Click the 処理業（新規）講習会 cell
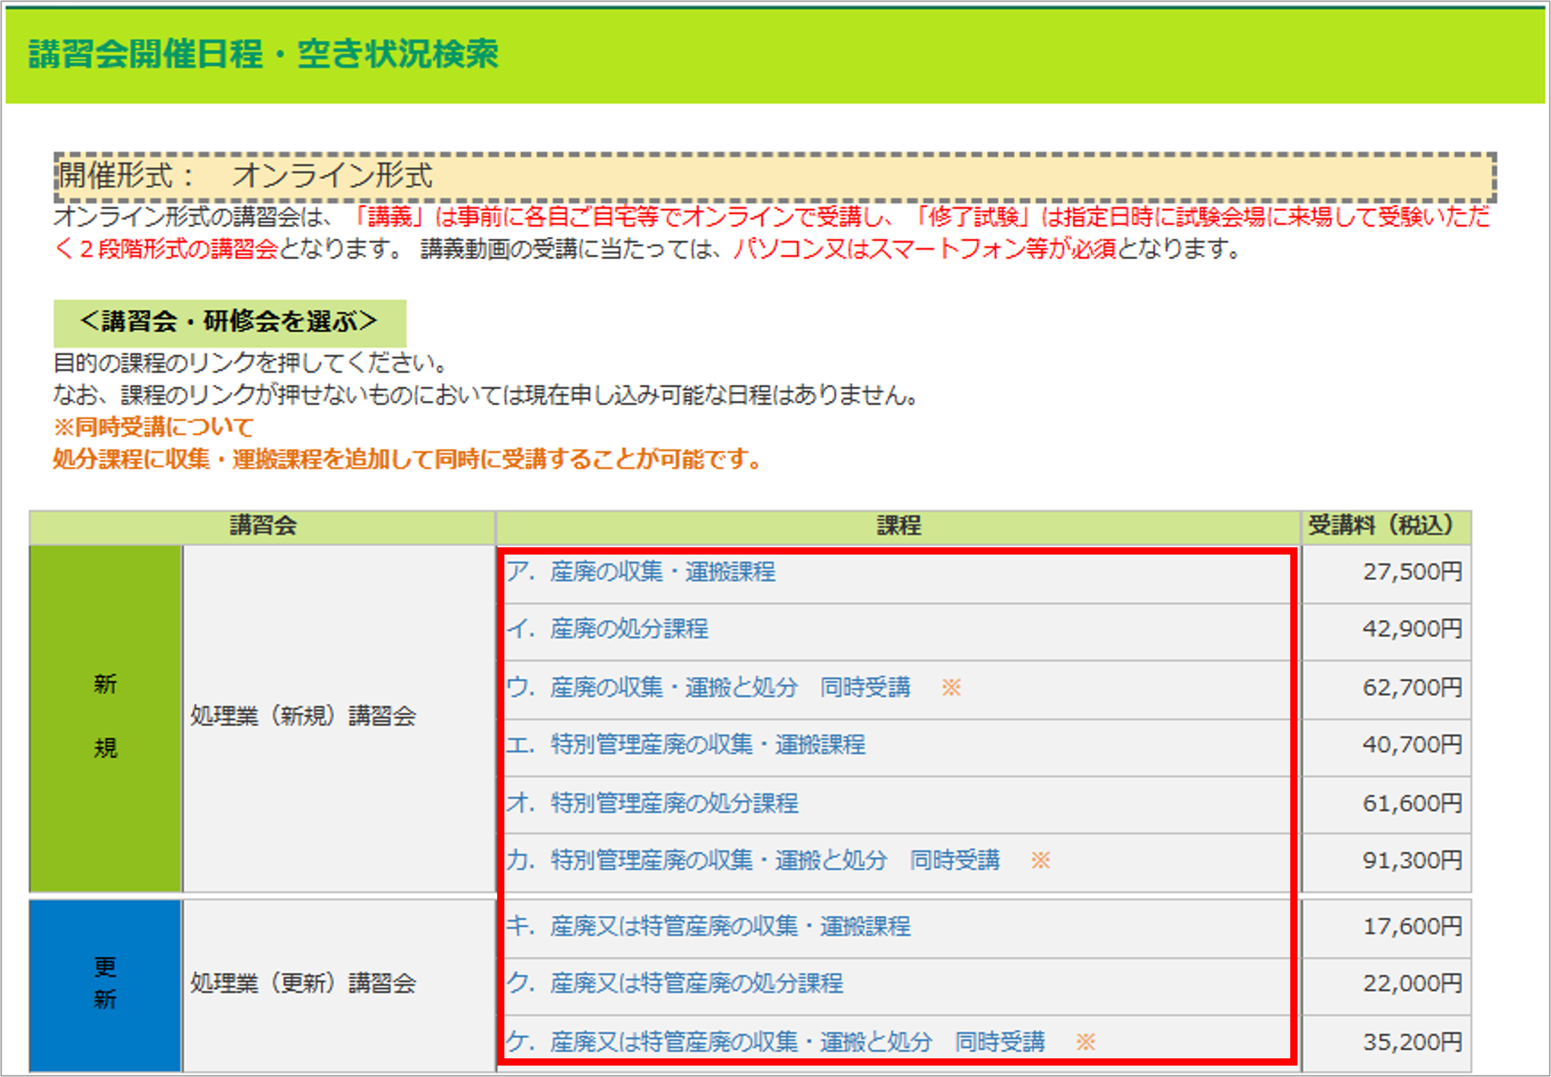 (302, 717)
